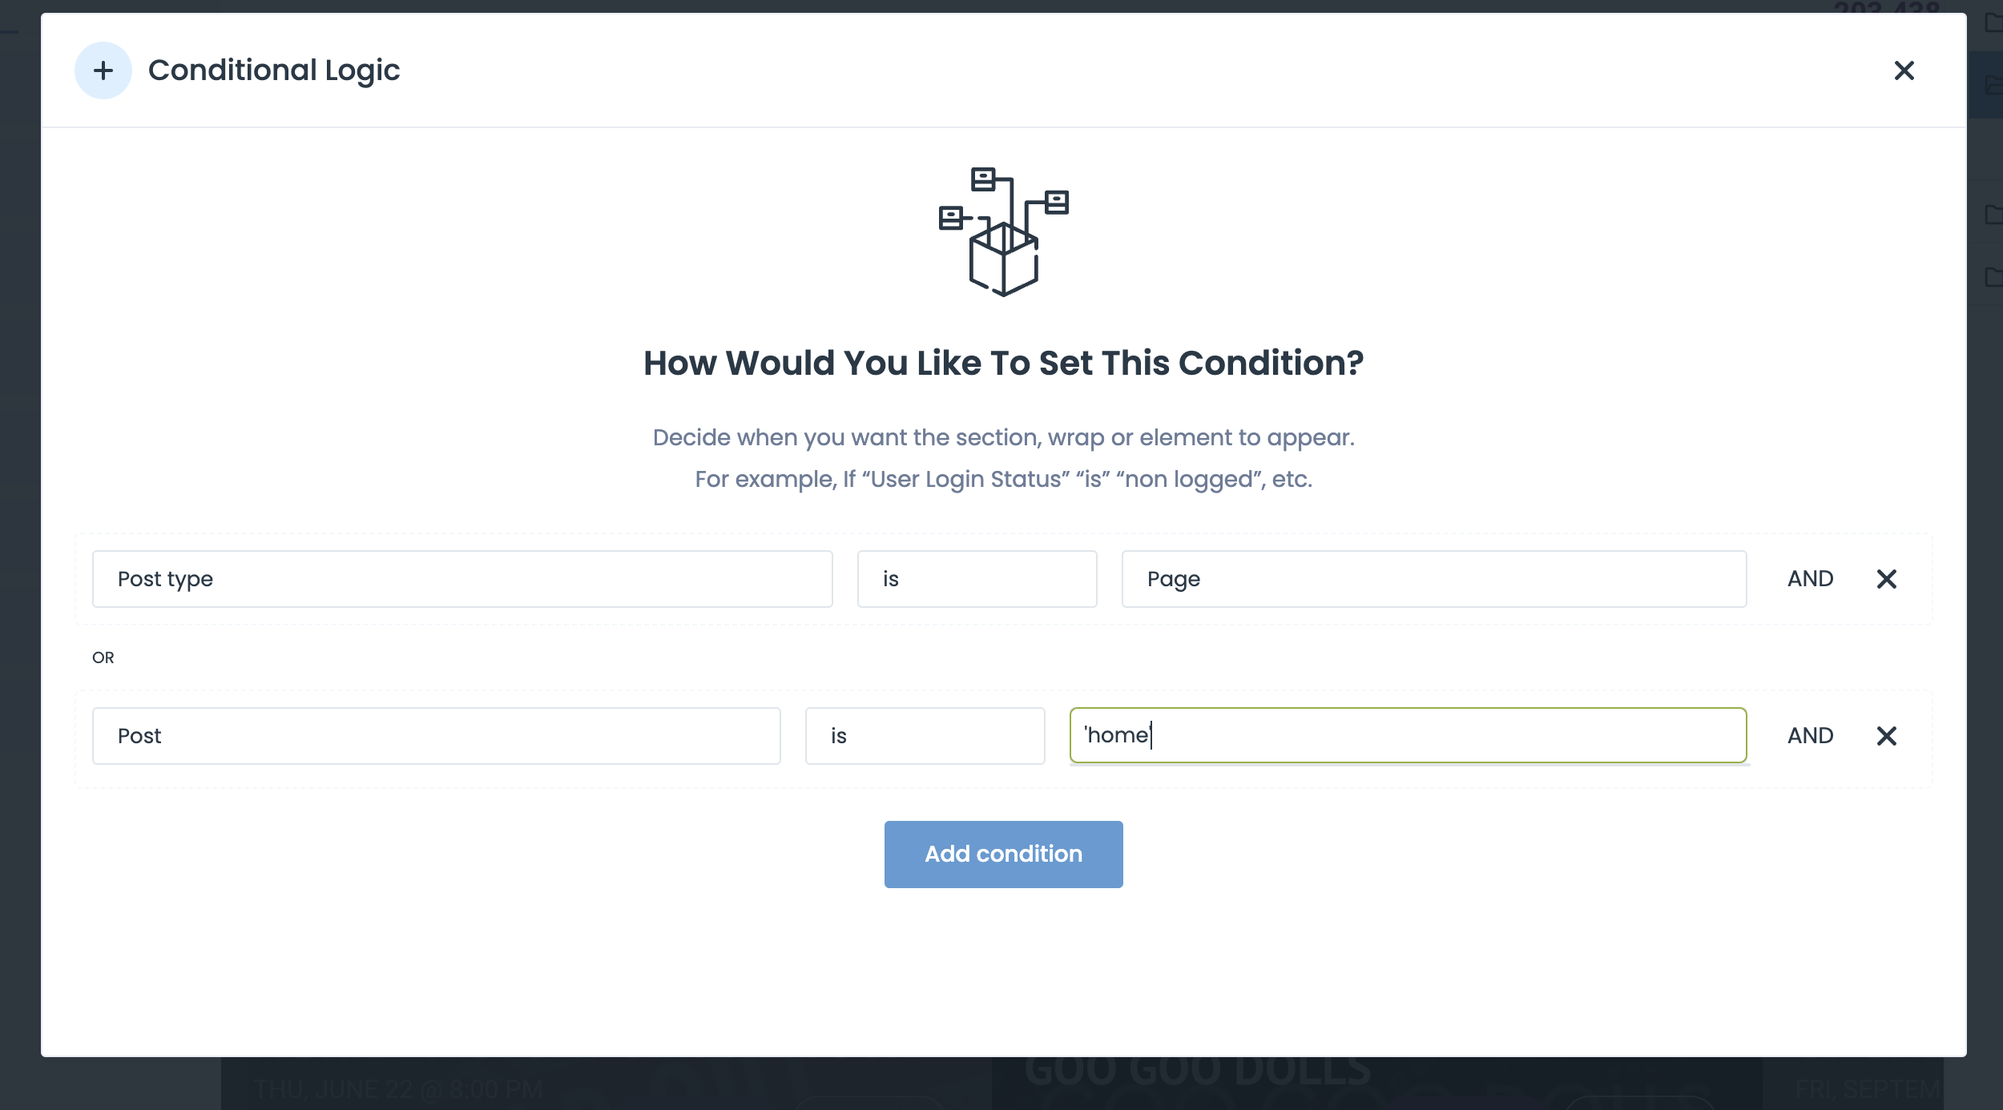Expand the is operator dropdown first row
This screenshot has height=1110, width=2003.
977,578
